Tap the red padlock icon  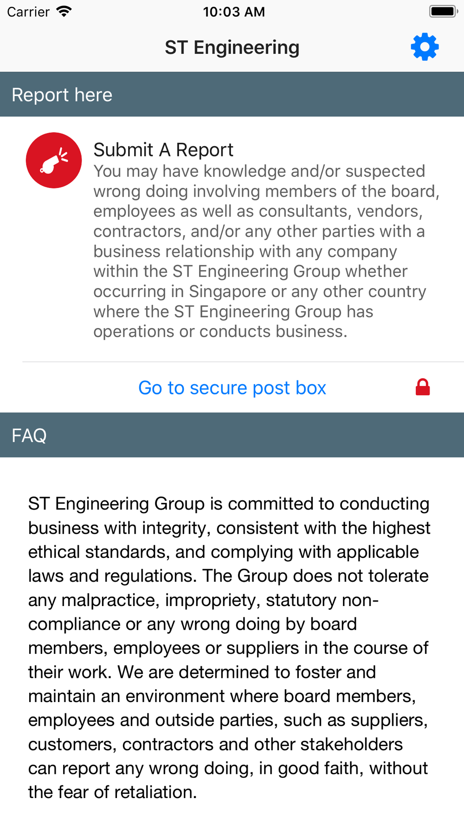click(423, 387)
